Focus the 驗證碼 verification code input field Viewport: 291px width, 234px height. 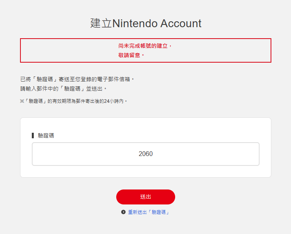point(146,154)
